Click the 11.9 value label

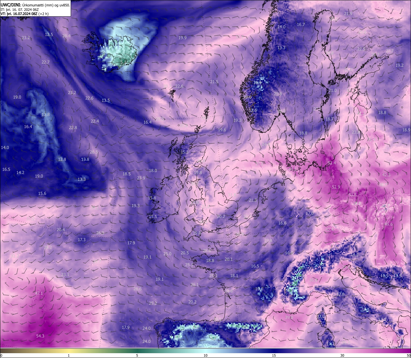tap(384, 275)
